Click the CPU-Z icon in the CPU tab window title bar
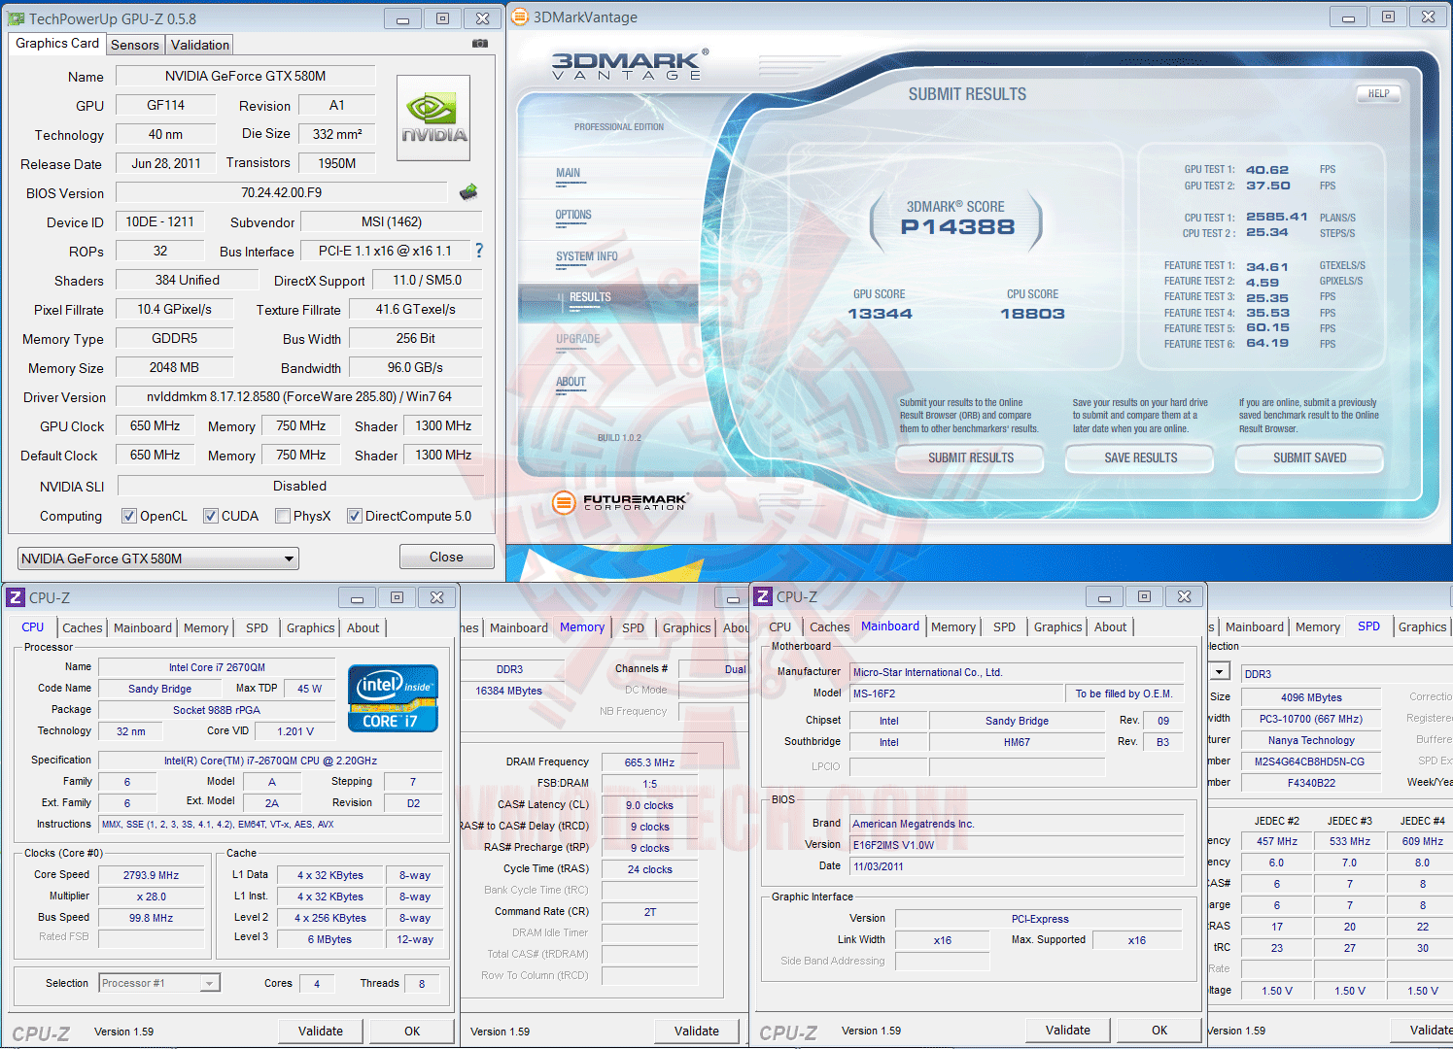Screen dimensions: 1453x1049 [16, 597]
